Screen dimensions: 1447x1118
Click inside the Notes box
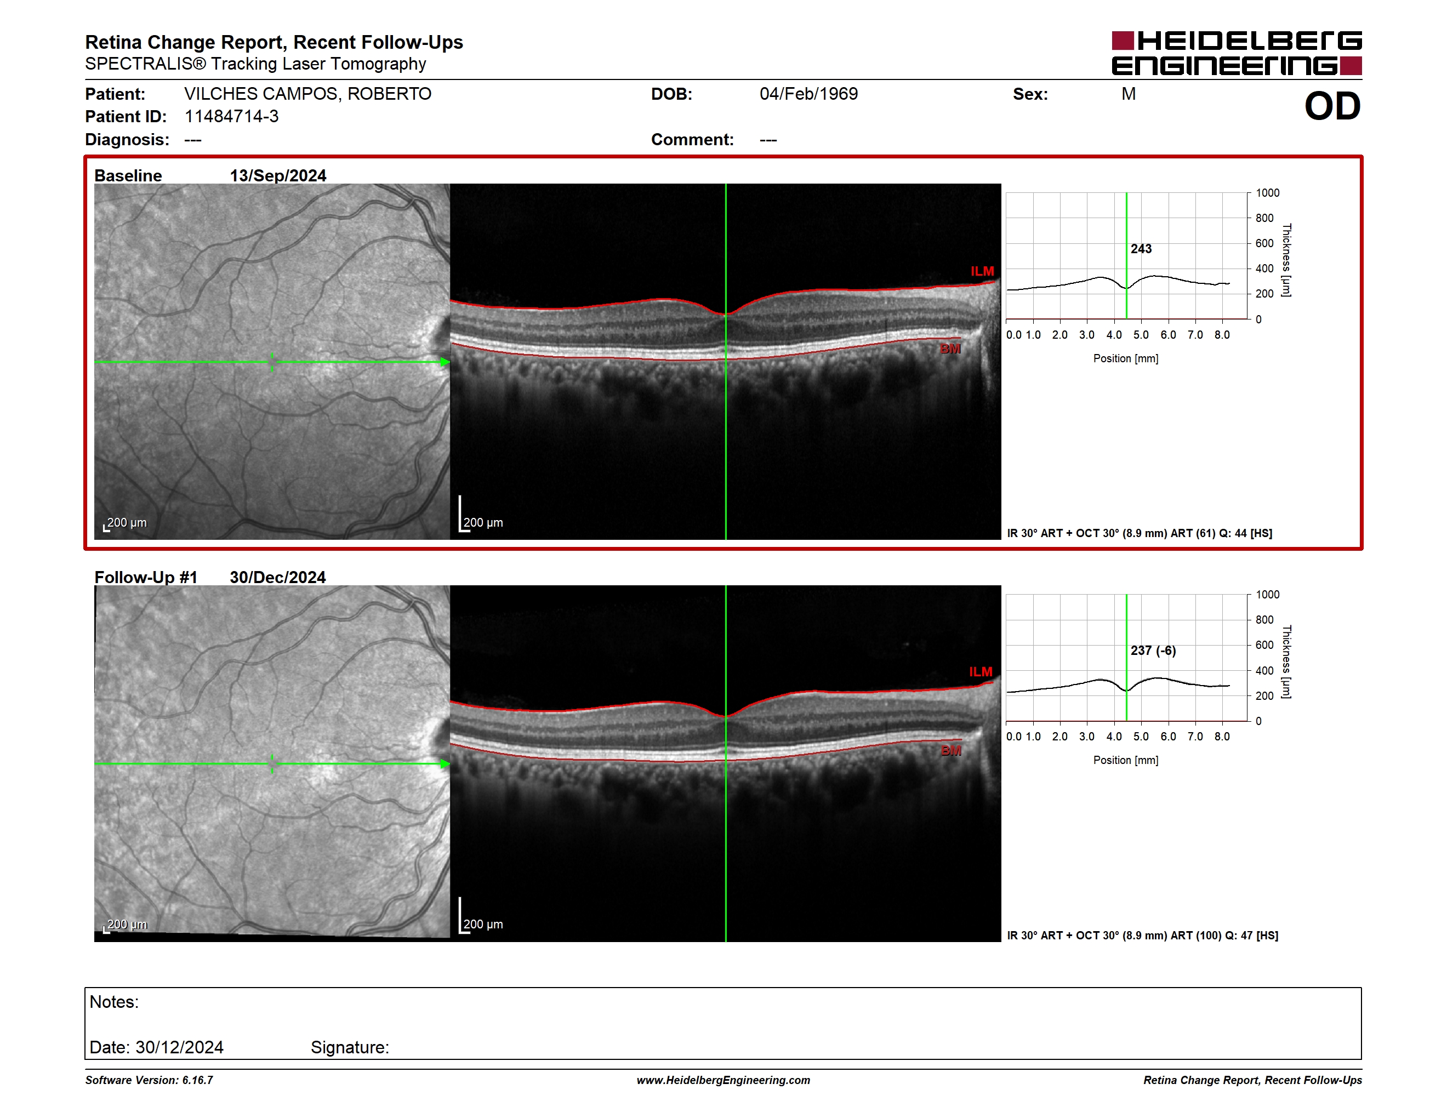(723, 1023)
